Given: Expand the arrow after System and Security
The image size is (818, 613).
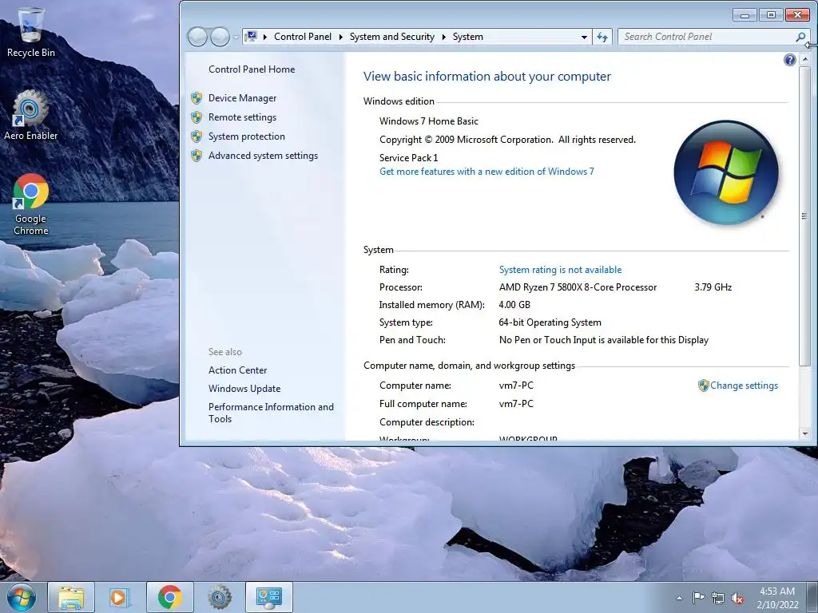Looking at the screenshot, I should (x=444, y=37).
